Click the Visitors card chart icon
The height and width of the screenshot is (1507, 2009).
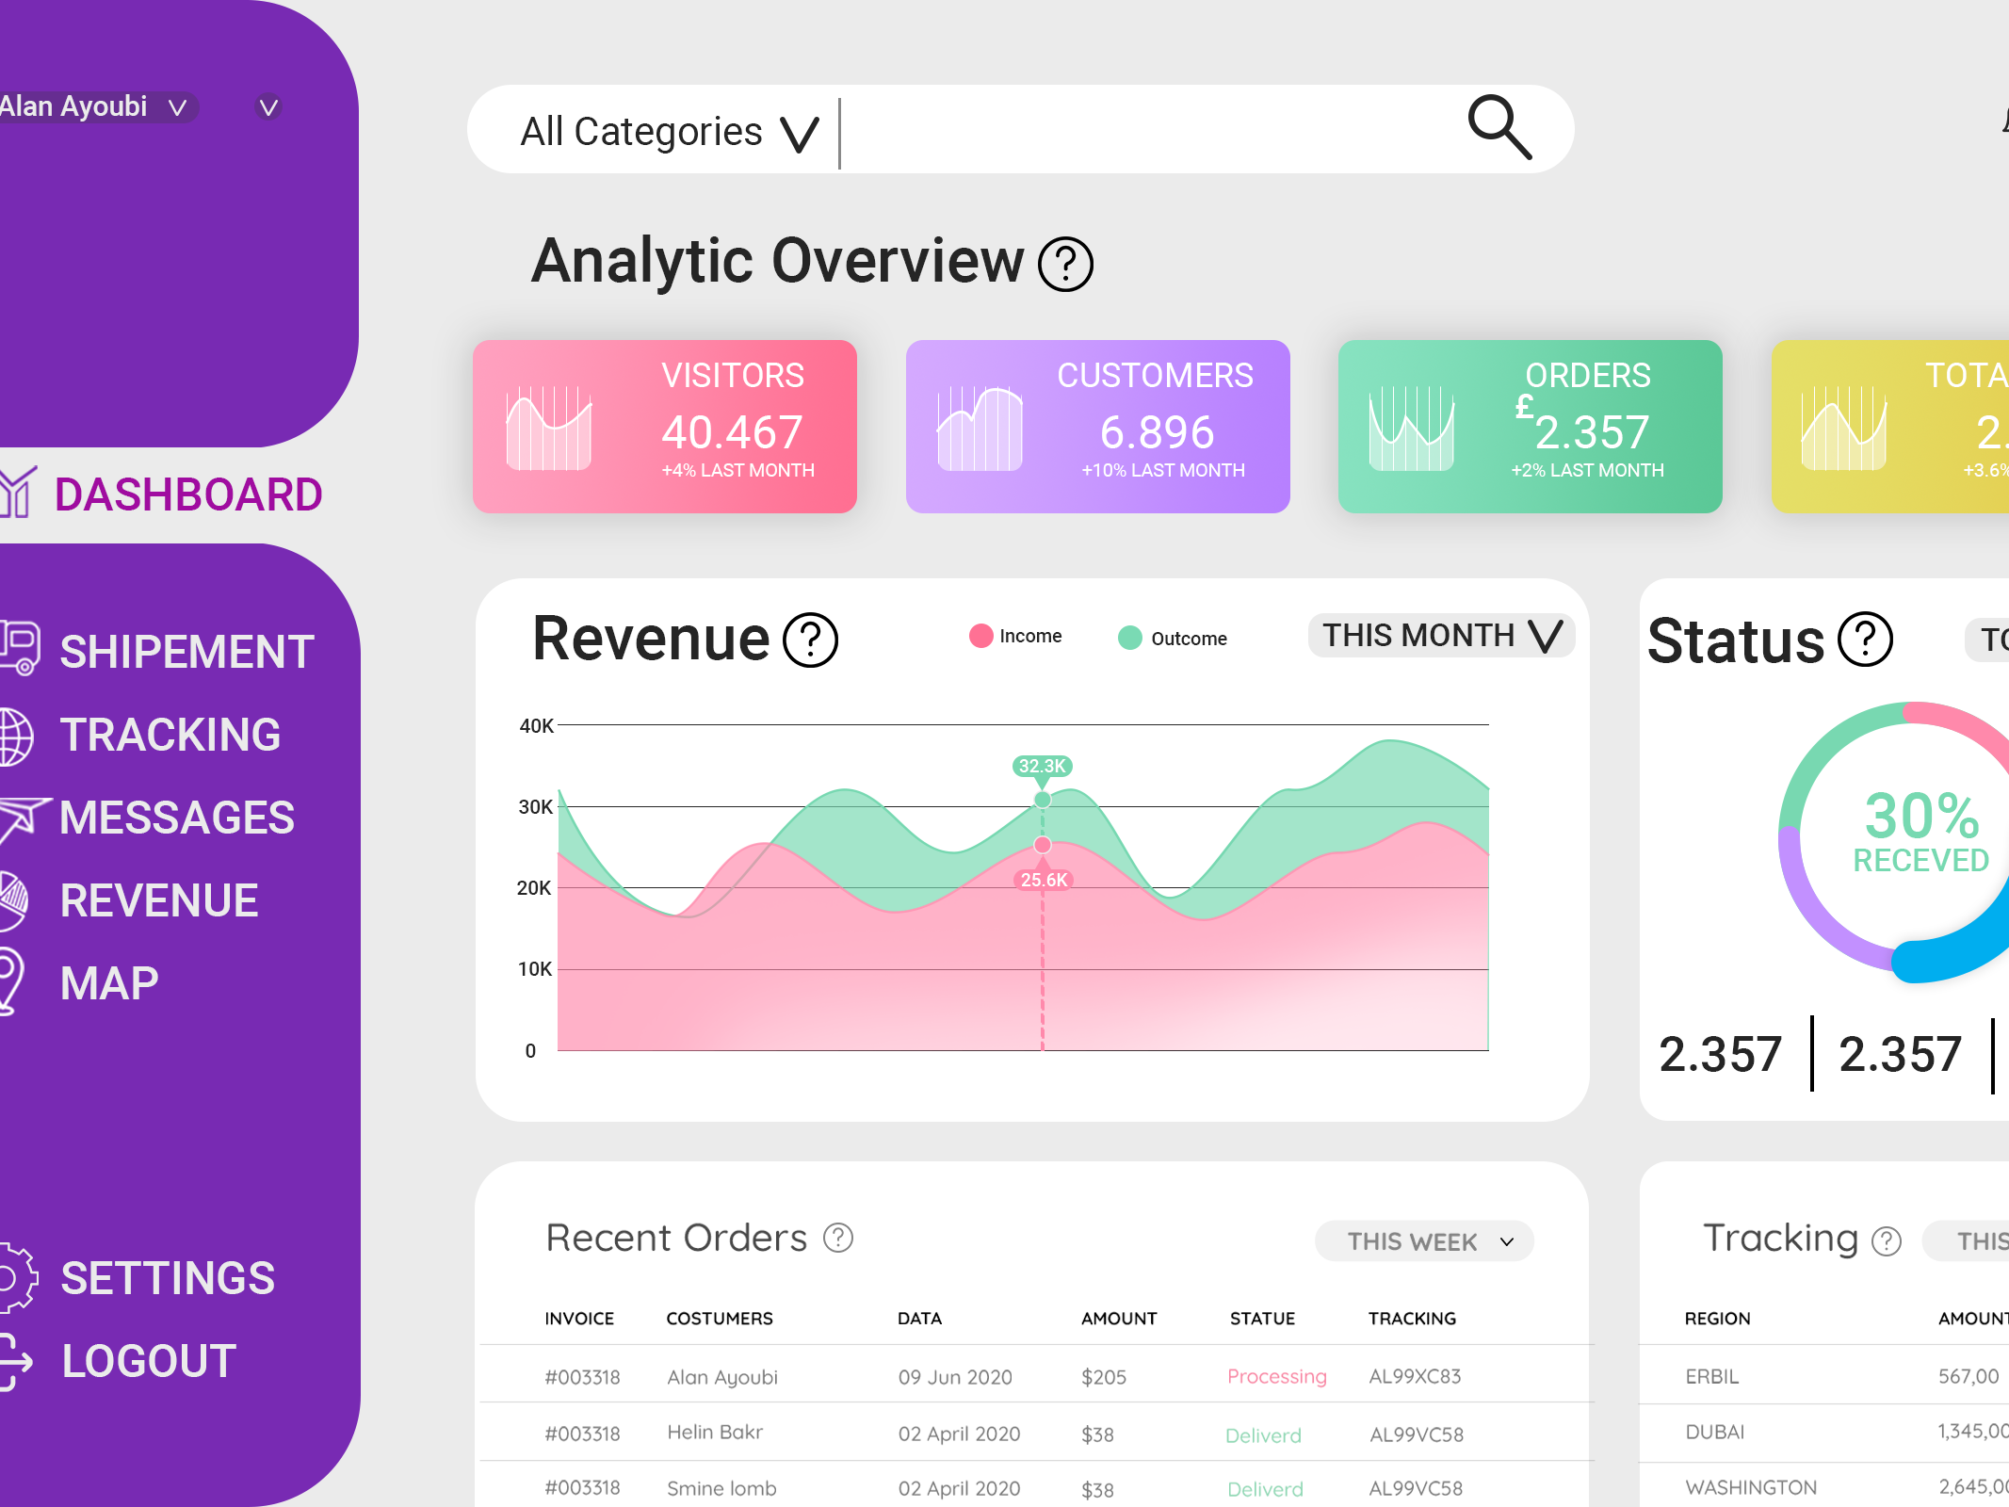(x=549, y=427)
